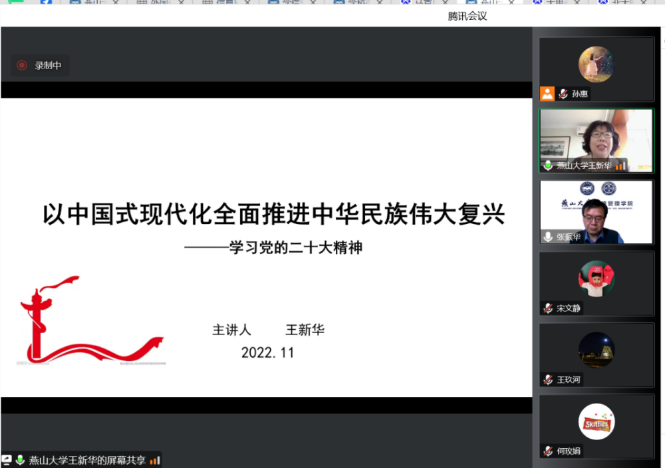Click 何玫娟's muted microphone icon
Screen dimensions: 665x468
548,451
